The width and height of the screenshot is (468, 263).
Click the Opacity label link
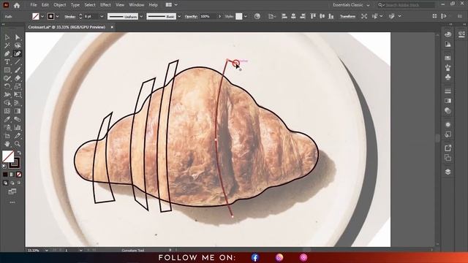pyautogui.click(x=191, y=16)
